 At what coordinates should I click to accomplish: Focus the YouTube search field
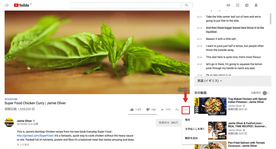tap(126, 5)
